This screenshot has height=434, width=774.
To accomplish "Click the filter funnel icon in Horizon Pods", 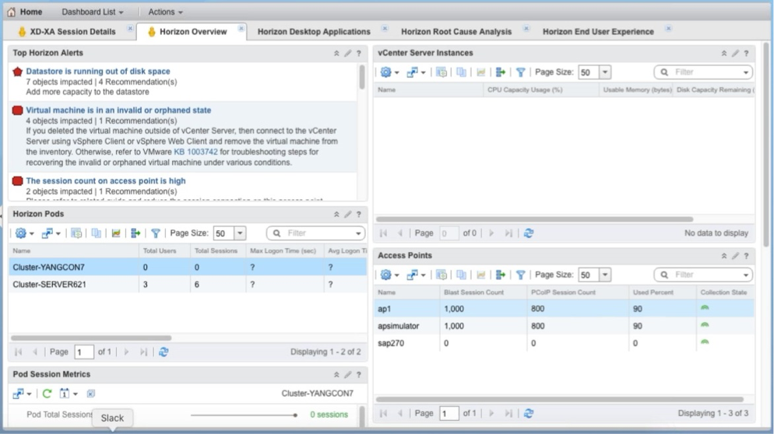I will [x=156, y=233].
